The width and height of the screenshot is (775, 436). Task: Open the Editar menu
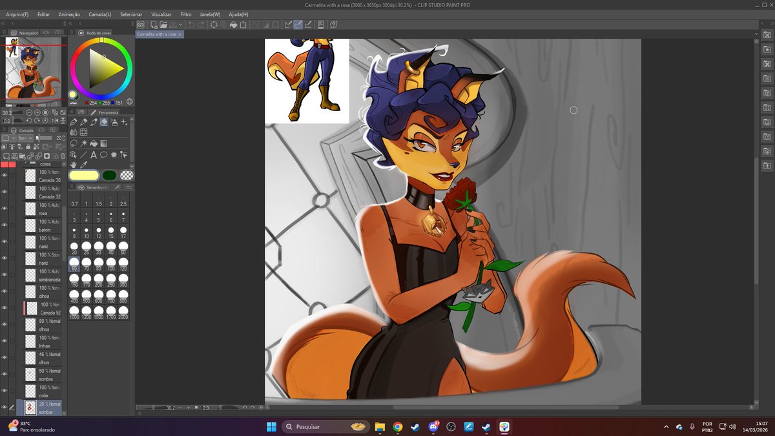(43, 14)
